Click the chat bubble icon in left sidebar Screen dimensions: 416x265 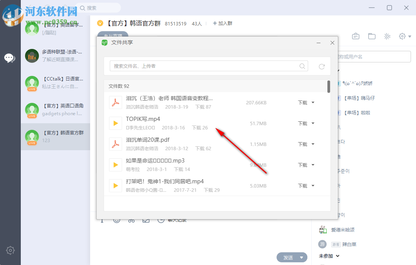10,58
